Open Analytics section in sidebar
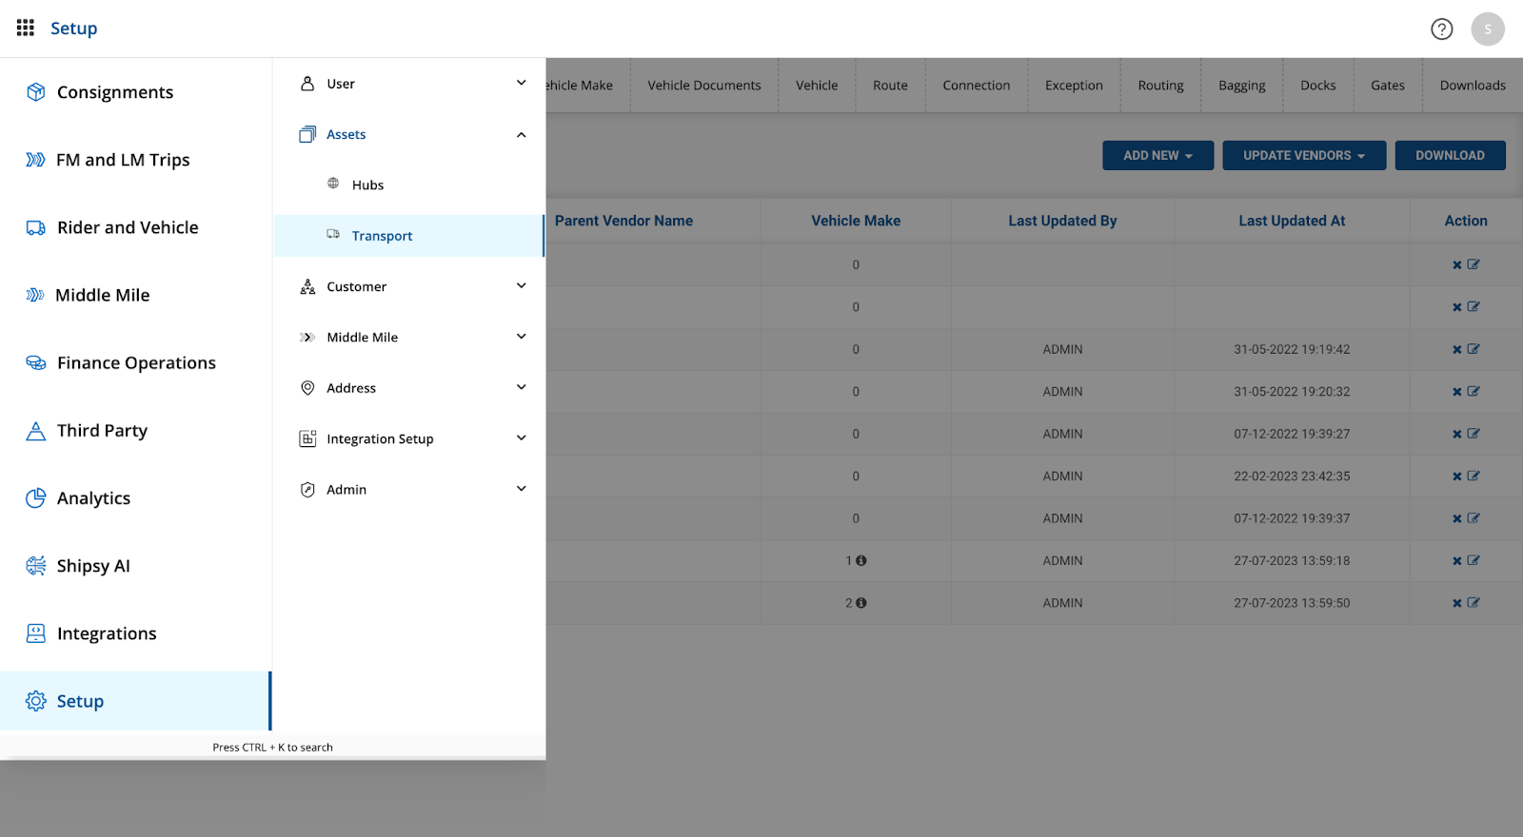The image size is (1523, 837). [93, 498]
